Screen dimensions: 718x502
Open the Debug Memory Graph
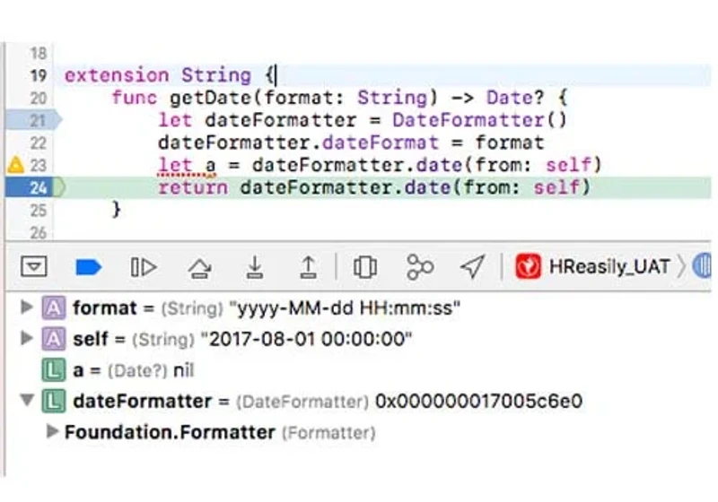[x=419, y=267]
